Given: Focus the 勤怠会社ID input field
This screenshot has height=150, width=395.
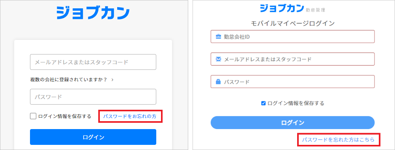Looking at the screenshot, I should point(292,37).
